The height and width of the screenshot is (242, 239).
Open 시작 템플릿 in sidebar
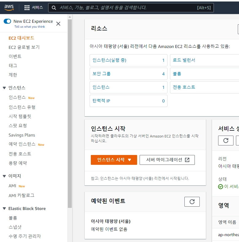tap(20, 116)
